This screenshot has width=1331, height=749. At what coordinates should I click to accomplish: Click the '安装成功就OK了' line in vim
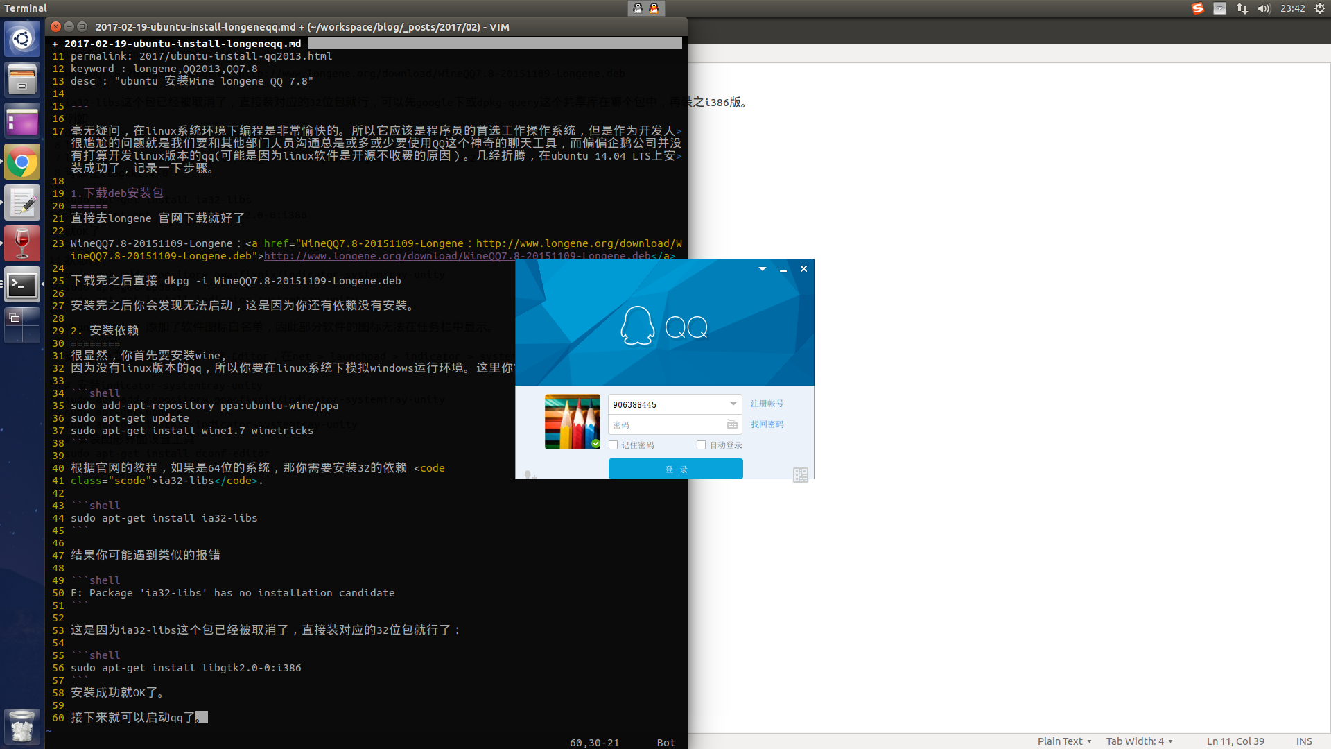(x=117, y=693)
